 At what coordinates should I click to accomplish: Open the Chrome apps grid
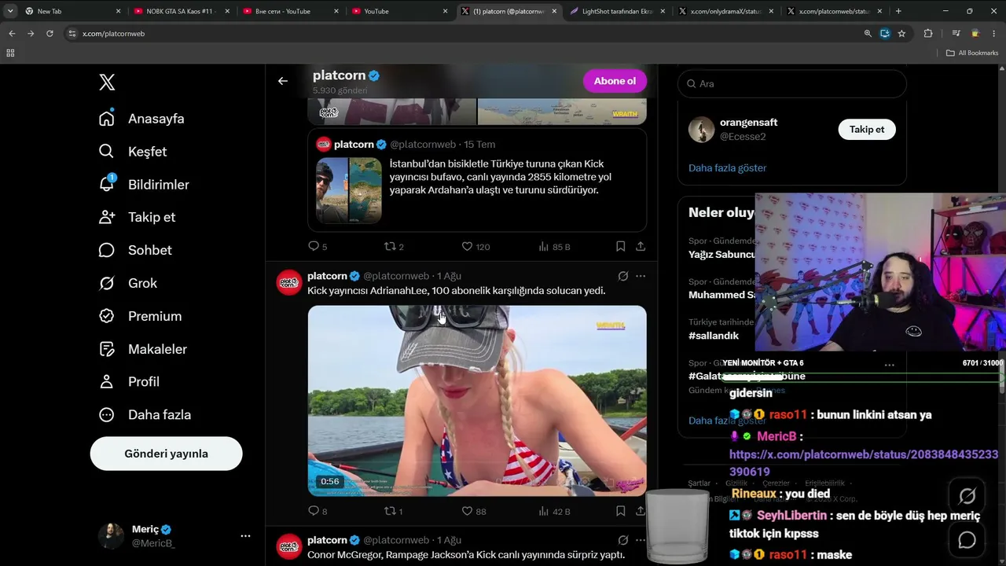[x=10, y=53]
